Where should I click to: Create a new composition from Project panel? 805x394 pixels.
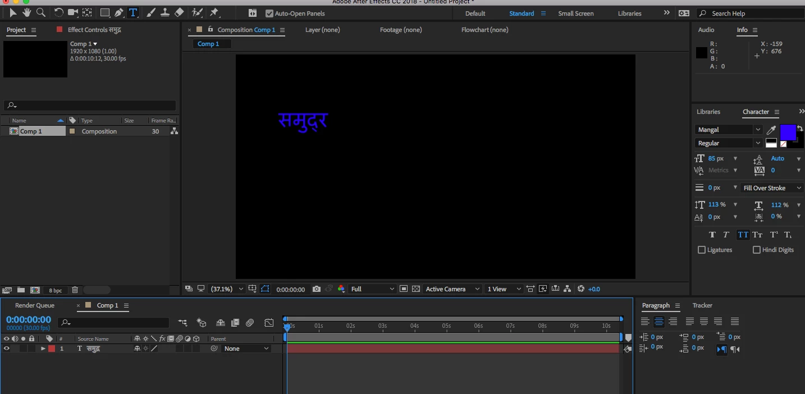tap(35, 290)
